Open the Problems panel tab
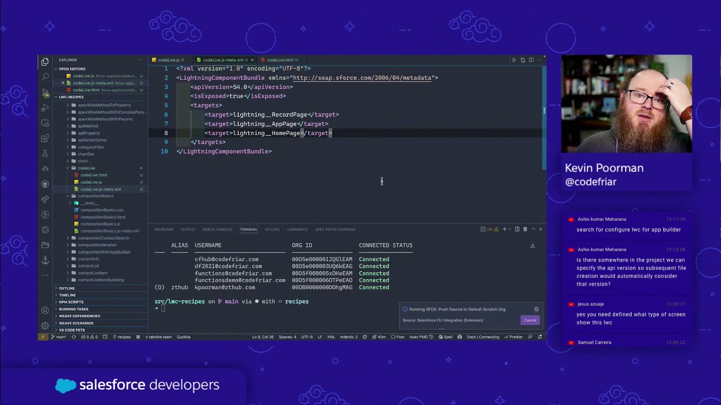The width and height of the screenshot is (721, 405). pos(164,229)
